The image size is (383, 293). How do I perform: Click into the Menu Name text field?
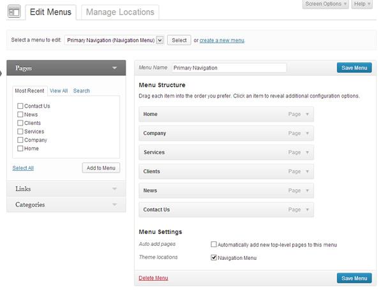pos(229,68)
